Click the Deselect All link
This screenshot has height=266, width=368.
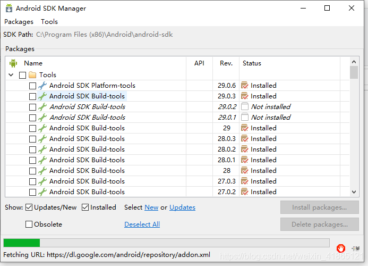coord(142,225)
